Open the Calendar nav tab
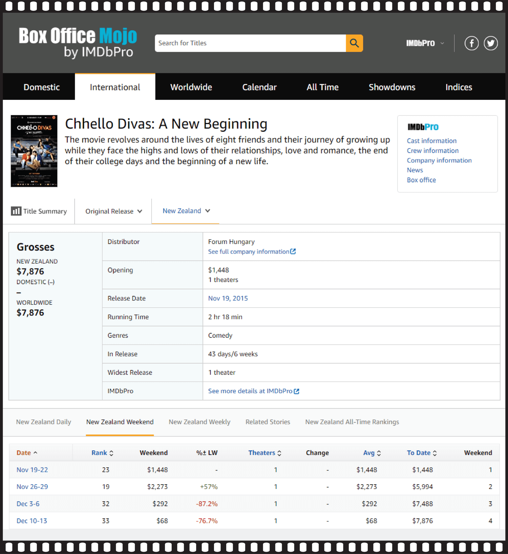The image size is (508, 554). (x=259, y=87)
